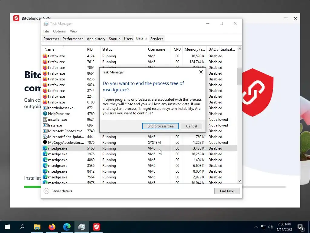Viewport: 310px width, 233px height.
Task: Cancel the end process tree dialog
Action: (191, 126)
